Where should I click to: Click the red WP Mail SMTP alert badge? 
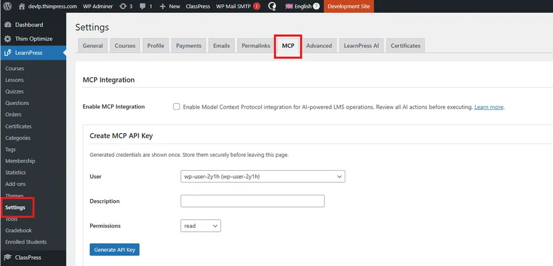click(x=257, y=6)
